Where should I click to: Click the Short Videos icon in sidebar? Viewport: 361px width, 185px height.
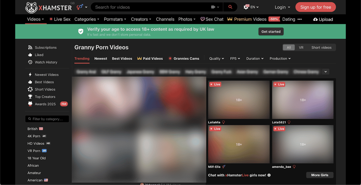tap(30, 89)
